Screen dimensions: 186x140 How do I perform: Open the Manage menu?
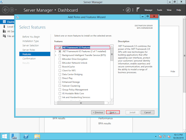pyautogui.click(x=149, y=10)
